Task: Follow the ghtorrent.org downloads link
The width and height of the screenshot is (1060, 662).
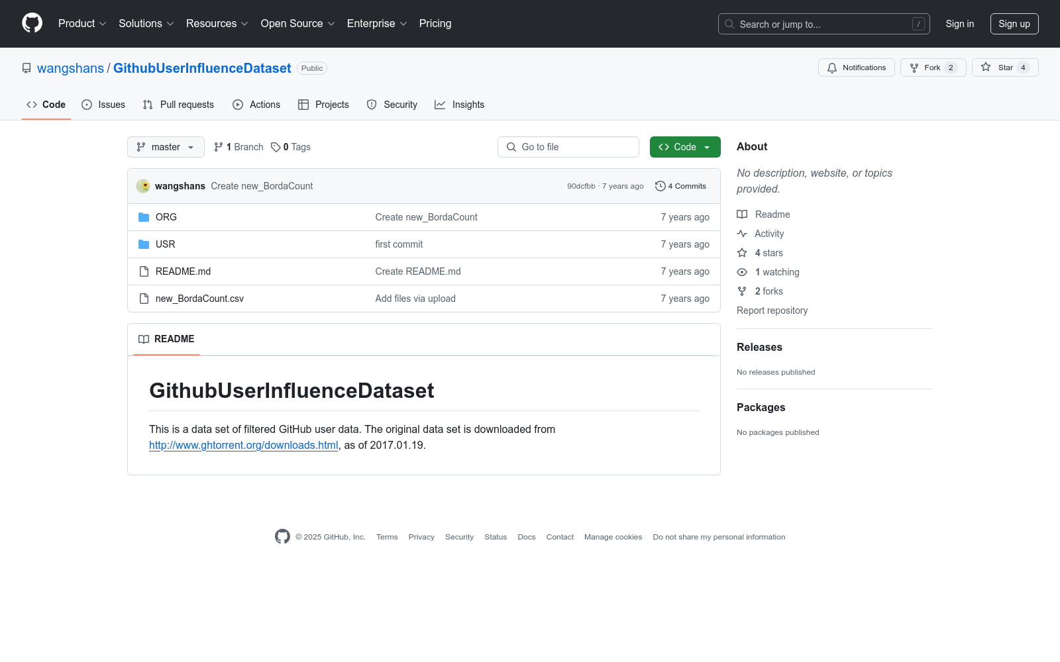Action: point(244,445)
